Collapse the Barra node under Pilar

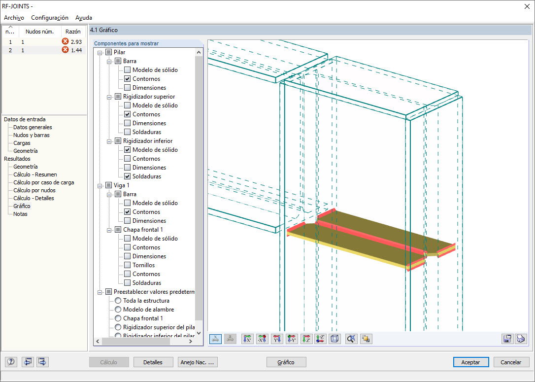[109, 62]
